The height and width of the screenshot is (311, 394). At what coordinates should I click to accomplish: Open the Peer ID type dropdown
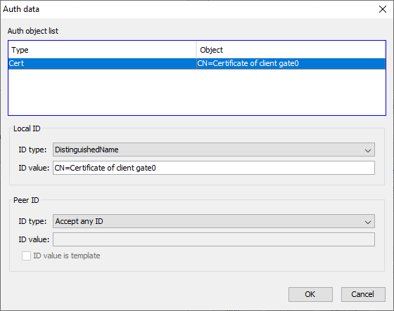214,221
